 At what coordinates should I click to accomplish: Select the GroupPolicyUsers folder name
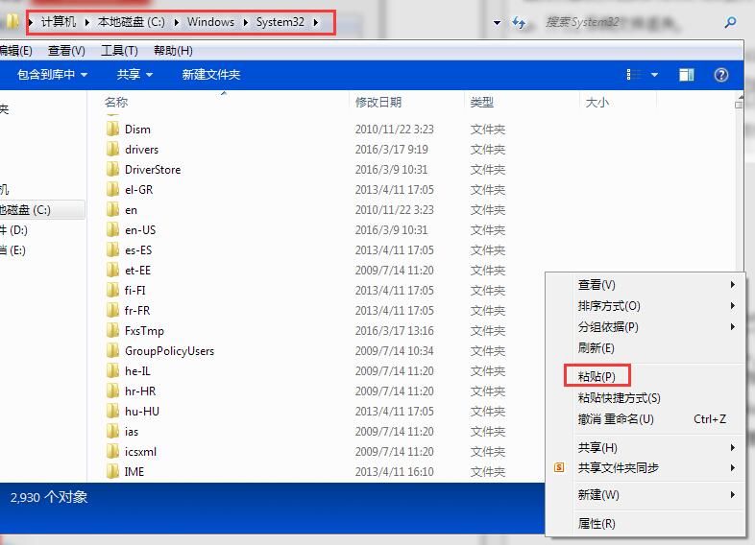[169, 351]
